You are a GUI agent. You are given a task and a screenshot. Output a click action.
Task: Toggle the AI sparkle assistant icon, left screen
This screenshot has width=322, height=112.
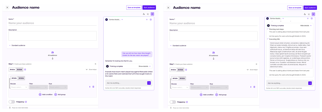[152, 14]
